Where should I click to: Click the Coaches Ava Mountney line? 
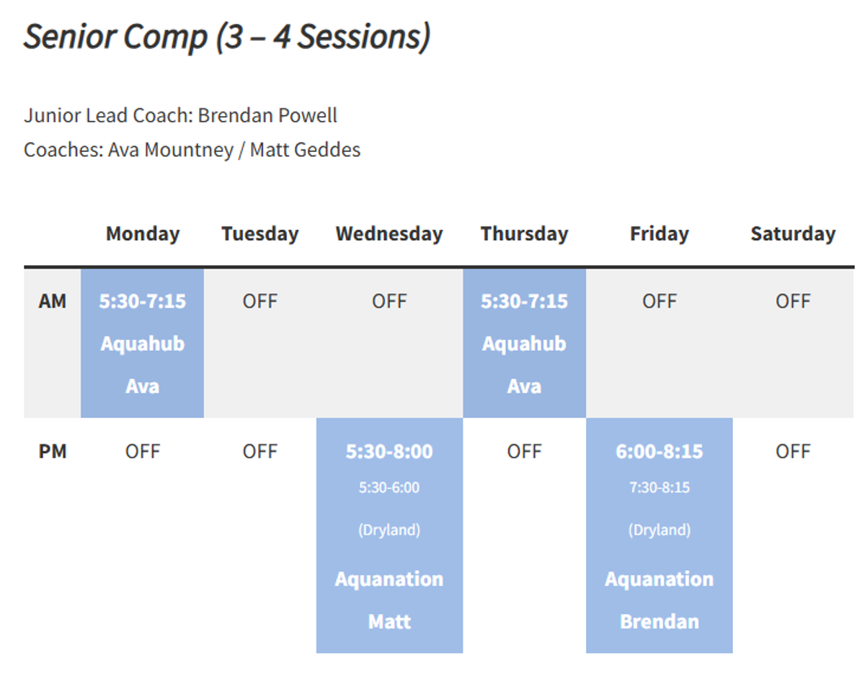192,150
